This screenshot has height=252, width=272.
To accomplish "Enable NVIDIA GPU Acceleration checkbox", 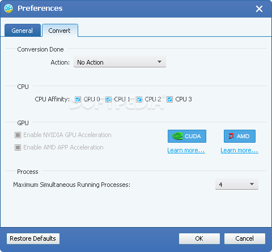I will pos(18,135).
